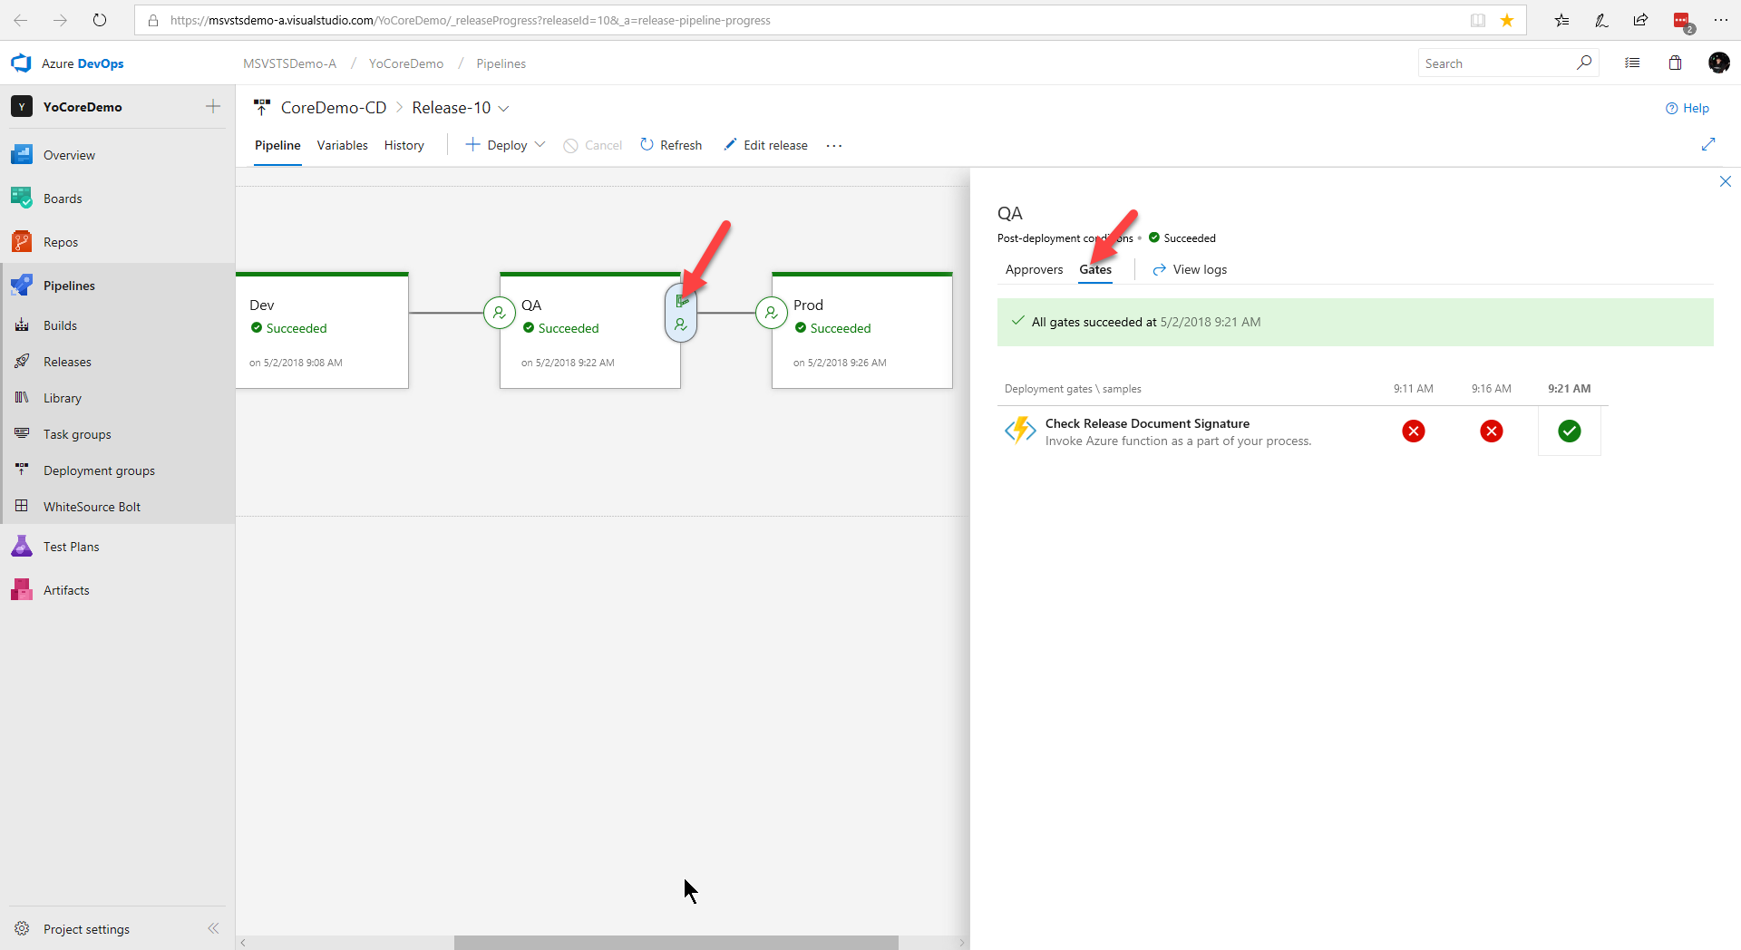Open Task groups

click(x=77, y=434)
